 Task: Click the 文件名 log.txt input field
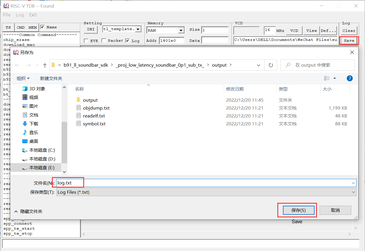click(206, 183)
